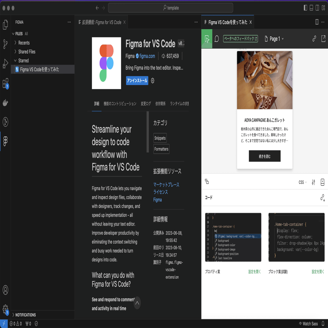Open the notifications bell in status bar
This screenshot has height=328, width=328.
[x=323, y=324]
